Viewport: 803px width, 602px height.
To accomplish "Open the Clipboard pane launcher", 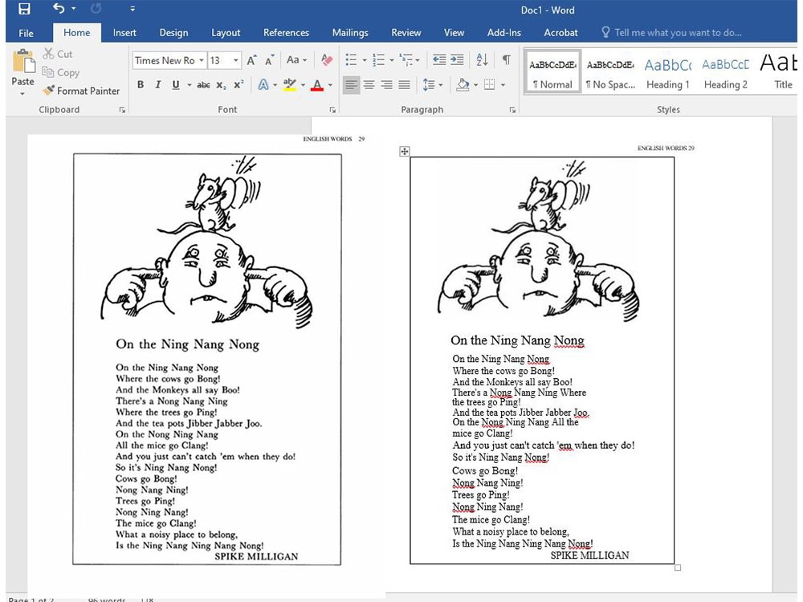I will [122, 109].
